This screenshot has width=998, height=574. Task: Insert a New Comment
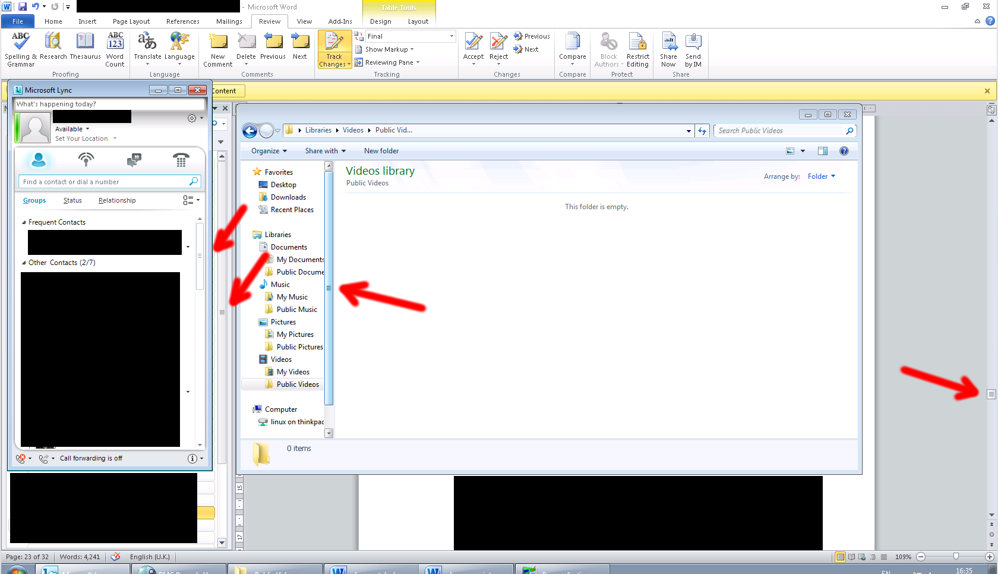[x=218, y=42]
